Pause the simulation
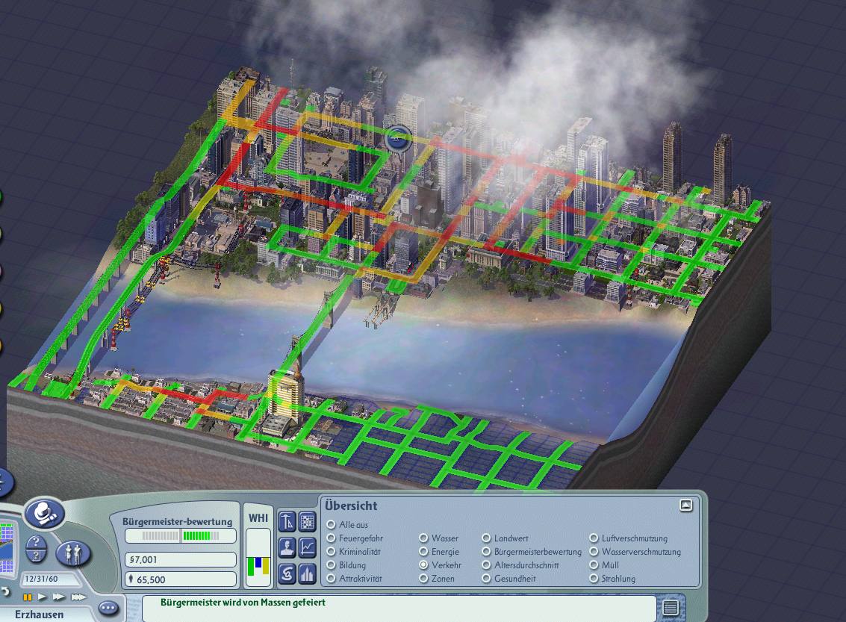This screenshot has height=622, width=846. 27,597
